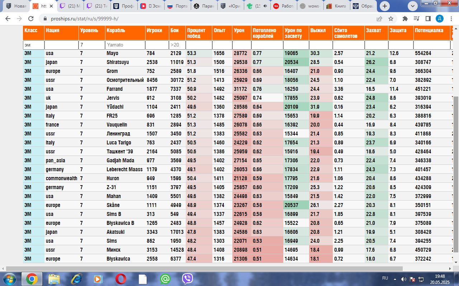Viewport: 459px width, 286px height.
Task: Switch the RU input language indicator
Action: tap(385, 278)
